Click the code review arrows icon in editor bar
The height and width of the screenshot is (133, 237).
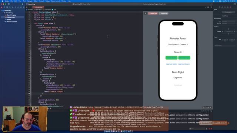[x=206, y=7]
